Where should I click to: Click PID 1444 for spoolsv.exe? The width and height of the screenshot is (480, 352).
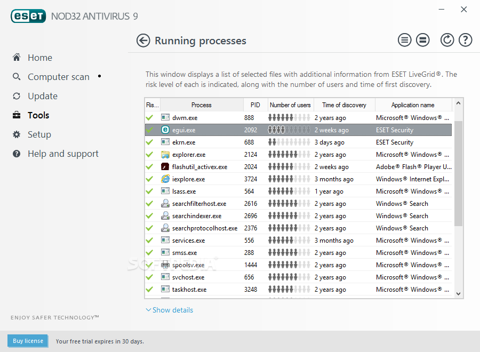(251, 265)
